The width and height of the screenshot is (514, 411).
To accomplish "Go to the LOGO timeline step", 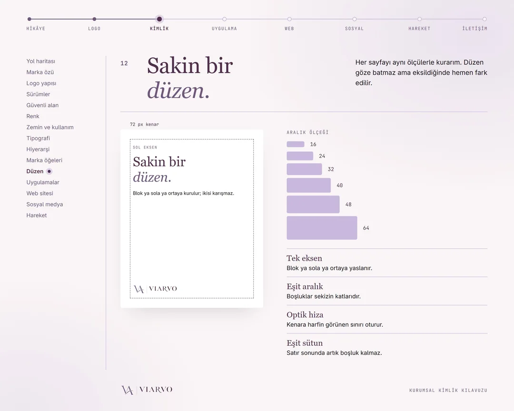I will coord(94,29).
